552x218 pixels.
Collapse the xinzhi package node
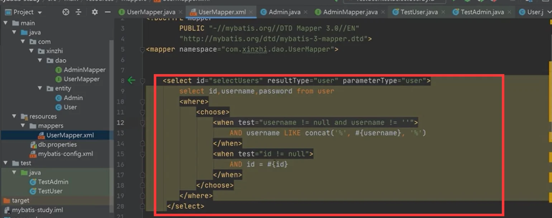tap(32, 51)
